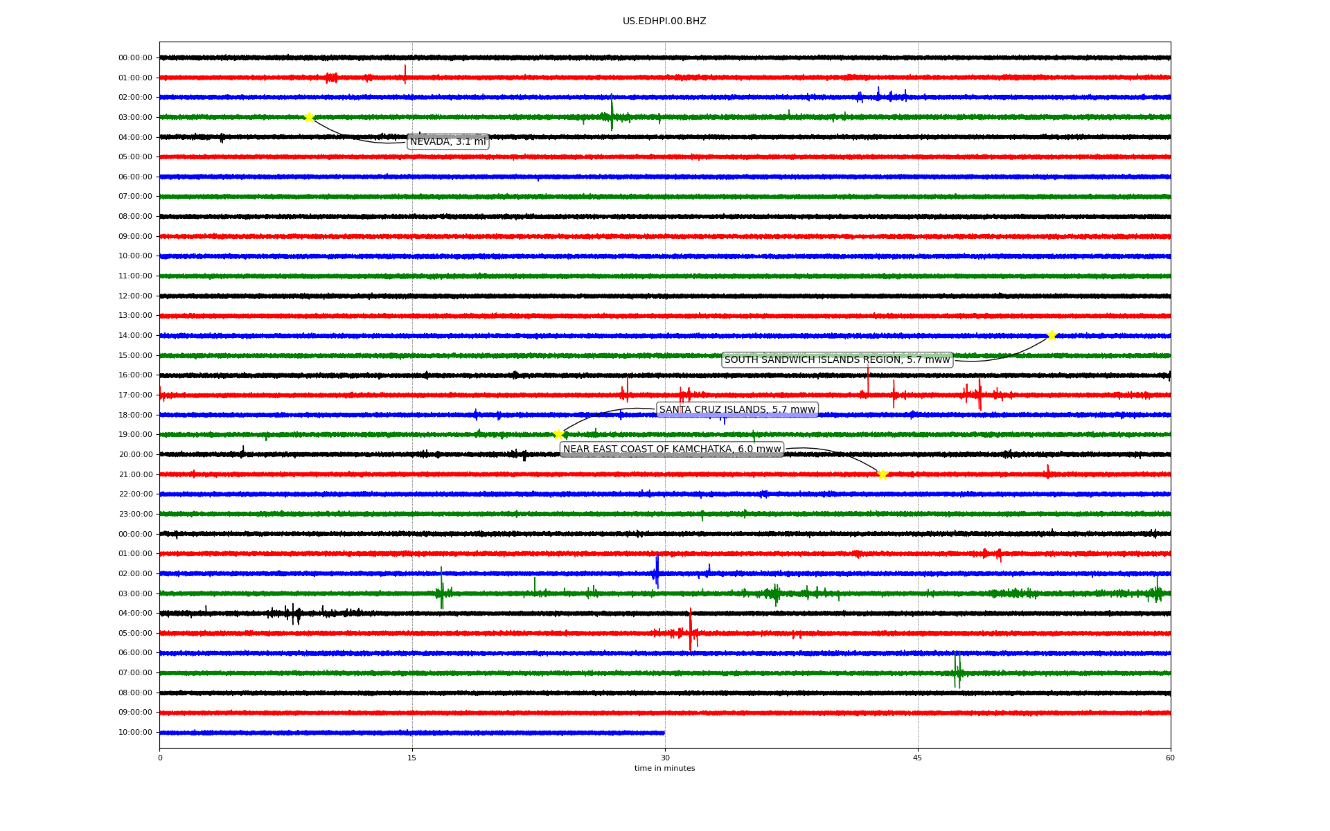Select the SOUTH SANDWICH ISLANDS REGION label
The image size is (1330, 831).
pyautogui.click(x=837, y=360)
